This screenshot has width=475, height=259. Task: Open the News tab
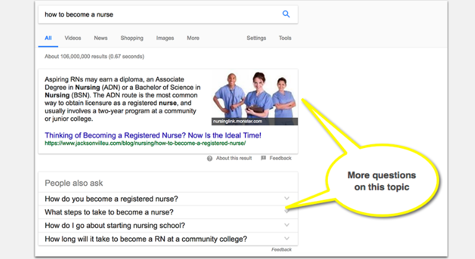[101, 38]
